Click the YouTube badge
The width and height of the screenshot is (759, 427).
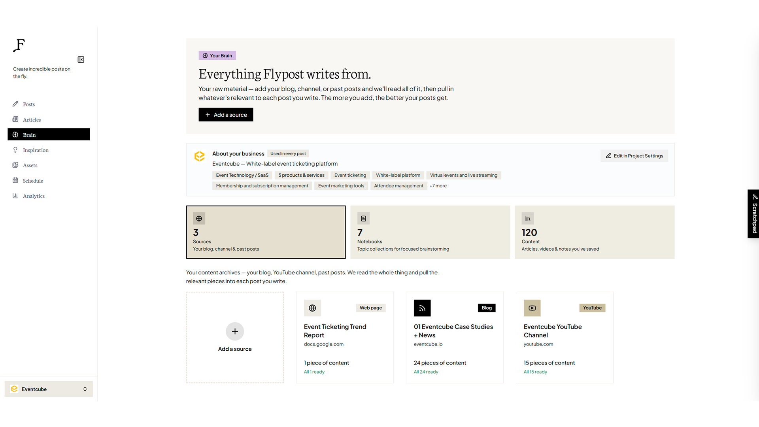[592, 308]
